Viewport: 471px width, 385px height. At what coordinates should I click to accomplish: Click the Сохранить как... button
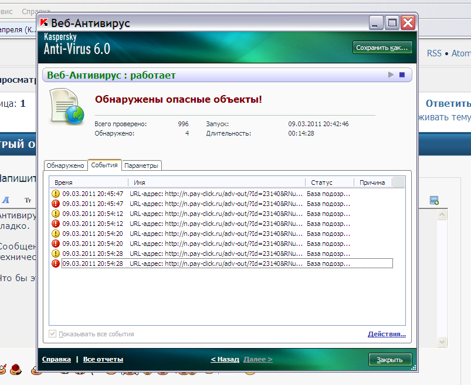point(382,48)
